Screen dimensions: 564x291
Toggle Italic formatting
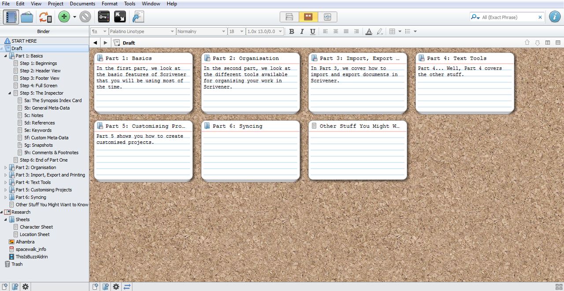coord(302,31)
